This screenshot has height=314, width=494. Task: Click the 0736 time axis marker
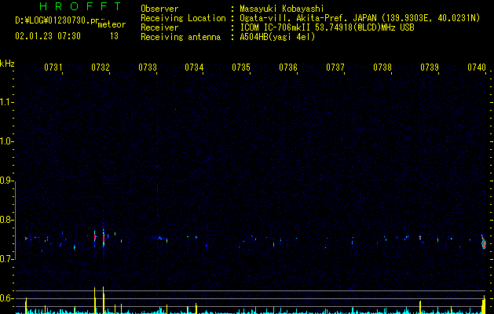(x=288, y=68)
